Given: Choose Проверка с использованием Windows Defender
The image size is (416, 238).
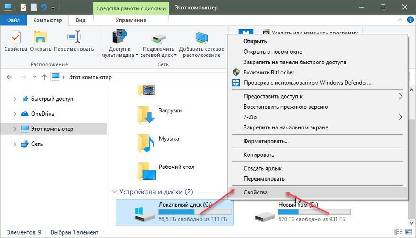Looking at the screenshot, I should [x=317, y=83].
